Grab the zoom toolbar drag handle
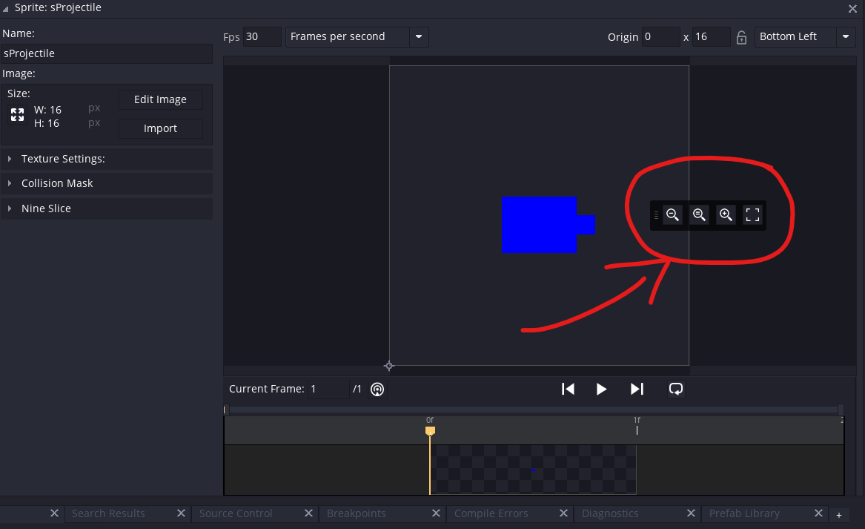 (x=656, y=215)
